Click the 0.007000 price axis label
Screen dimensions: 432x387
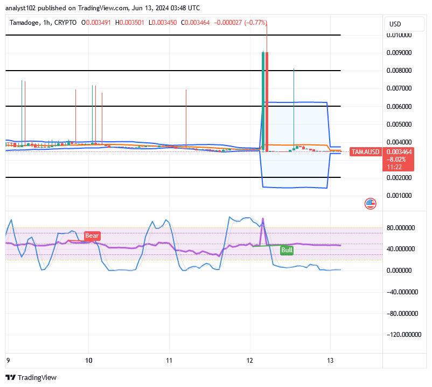[399, 88]
